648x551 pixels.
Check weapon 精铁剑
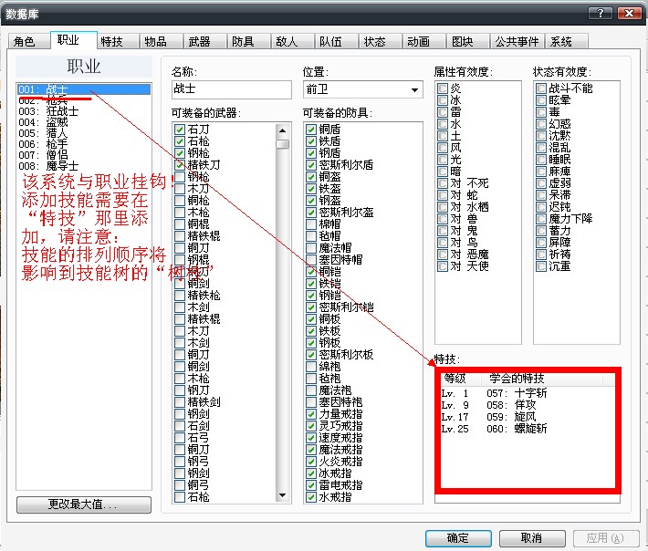(x=180, y=402)
